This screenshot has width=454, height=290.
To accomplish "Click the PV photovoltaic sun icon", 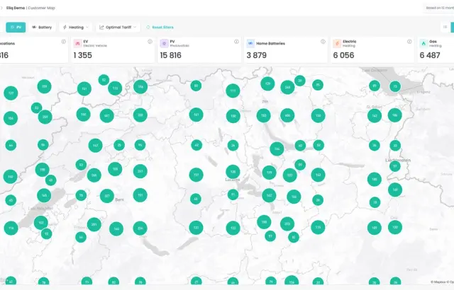I will 164,43.
